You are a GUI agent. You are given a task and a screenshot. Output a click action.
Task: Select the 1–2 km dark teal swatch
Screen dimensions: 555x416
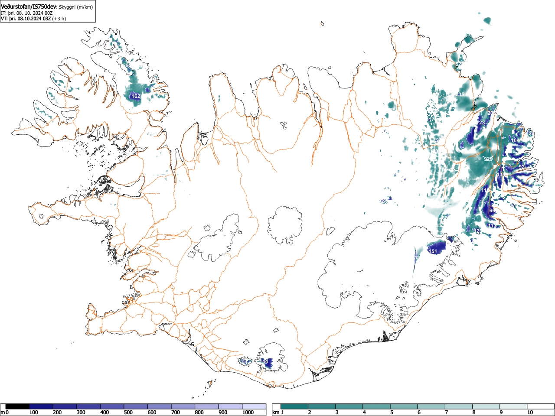(295, 406)
